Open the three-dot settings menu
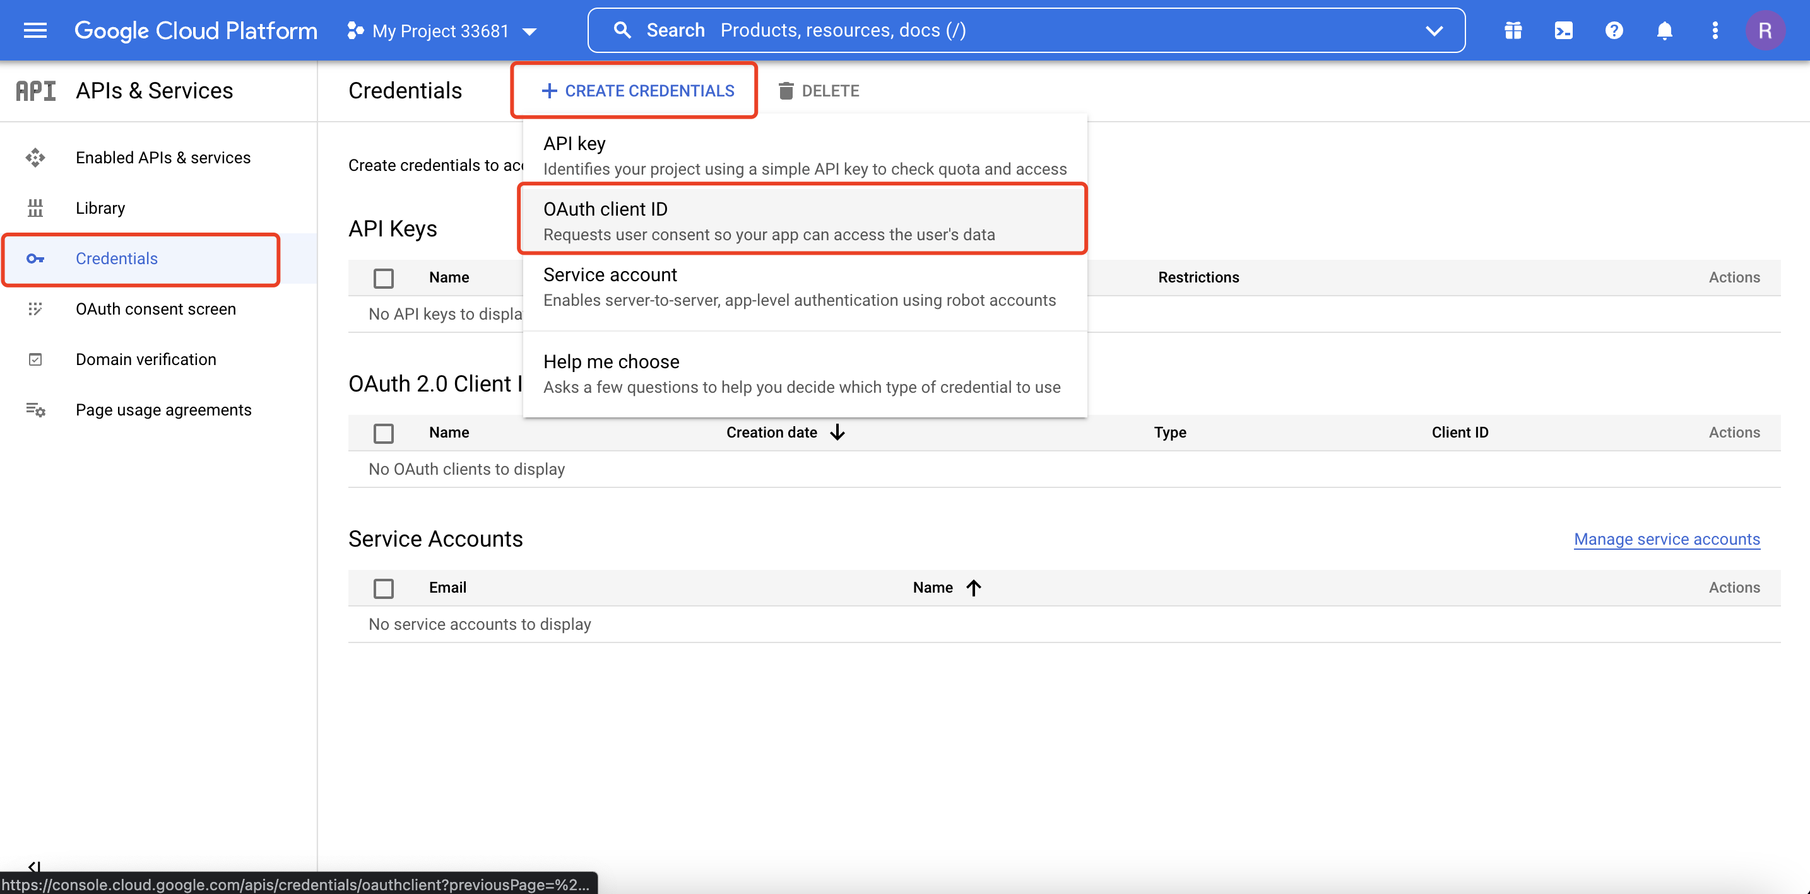This screenshot has width=1810, height=894. point(1715,30)
